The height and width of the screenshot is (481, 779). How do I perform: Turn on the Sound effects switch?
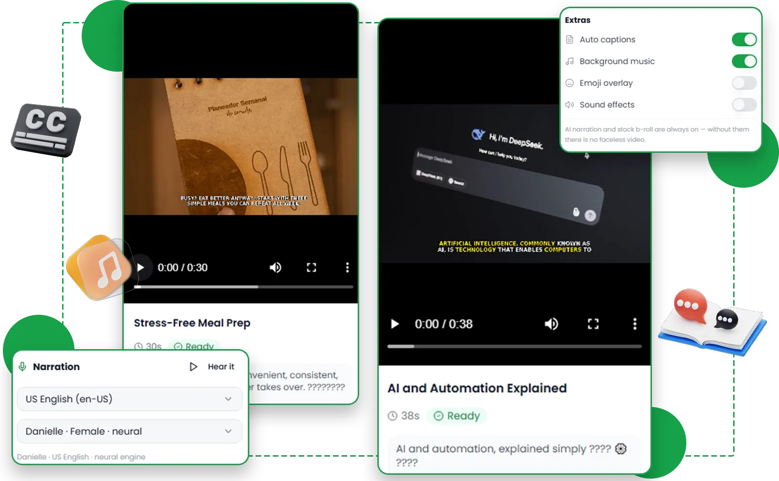744,105
